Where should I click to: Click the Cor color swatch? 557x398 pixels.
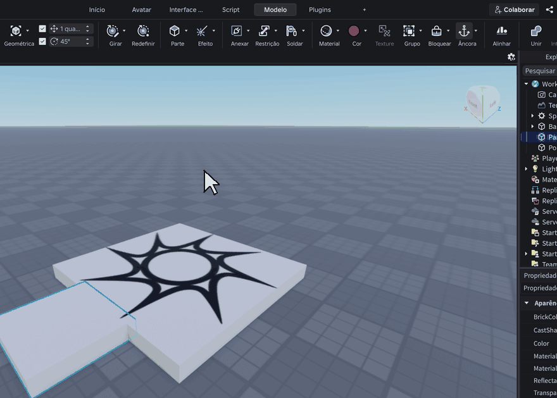pos(353,31)
